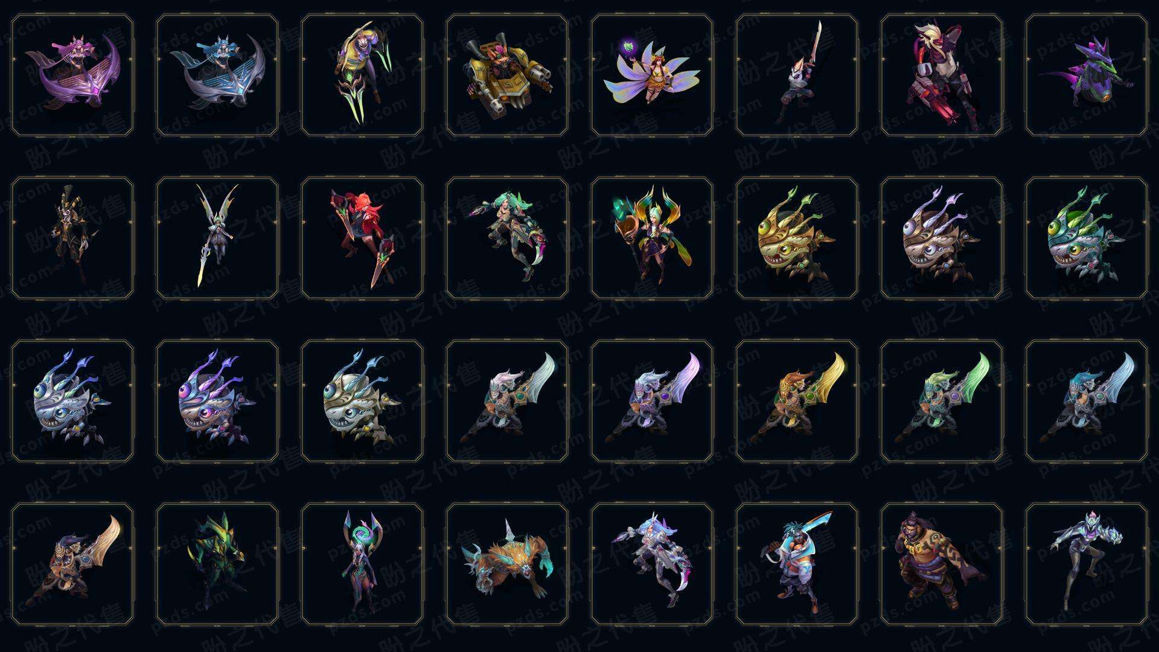The height and width of the screenshot is (652, 1159).
Task: Choose the blue manta ray rider skin
Action: click(x=217, y=75)
